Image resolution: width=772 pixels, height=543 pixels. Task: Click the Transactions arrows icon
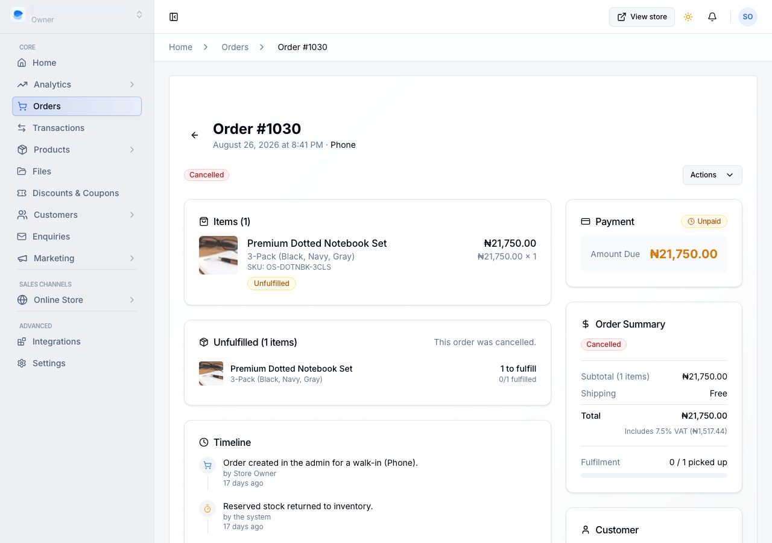point(22,128)
